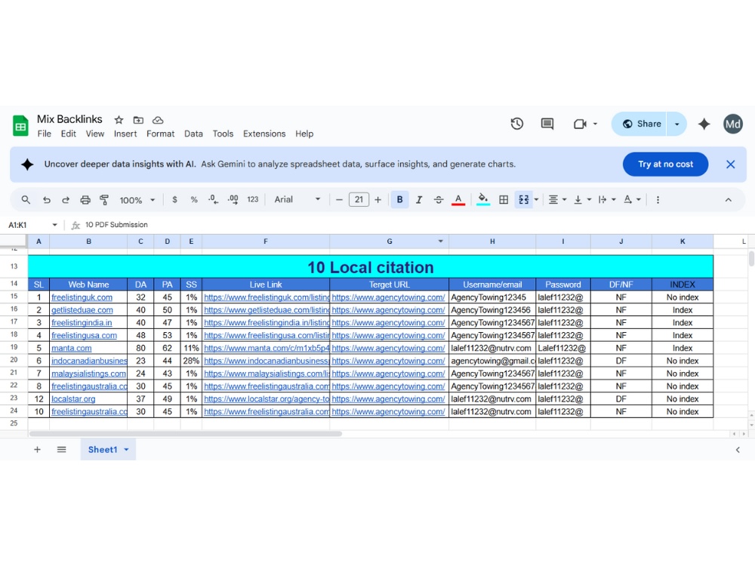Viewport: 755px width, 566px height.
Task: Click Try at no cost button
Action: click(x=665, y=164)
